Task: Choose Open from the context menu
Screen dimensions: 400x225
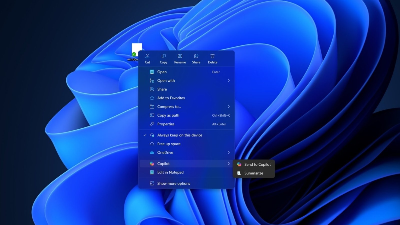Action: tap(186, 72)
